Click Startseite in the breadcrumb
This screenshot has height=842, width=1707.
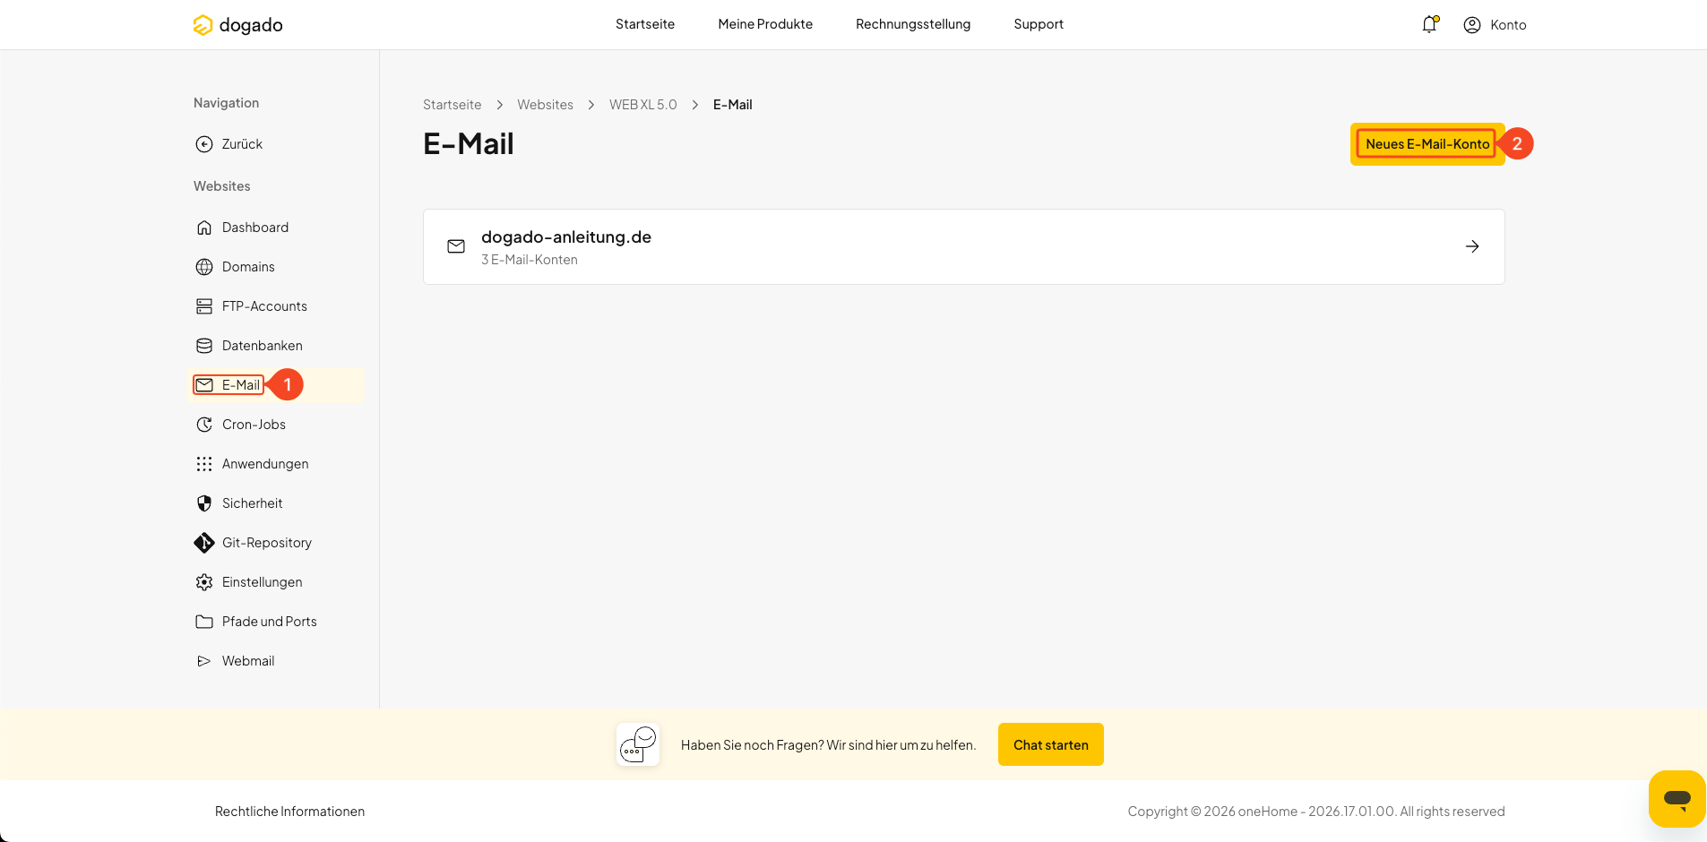point(452,105)
